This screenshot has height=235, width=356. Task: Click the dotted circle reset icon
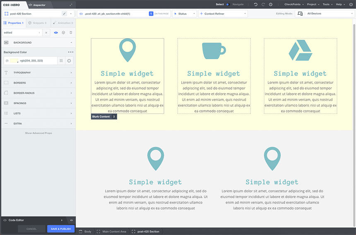(x=69, y=60)
